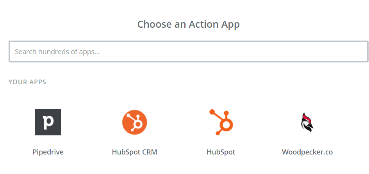
Task: Click the word 'APPS' in section label
Action: [x=38, y=82]
